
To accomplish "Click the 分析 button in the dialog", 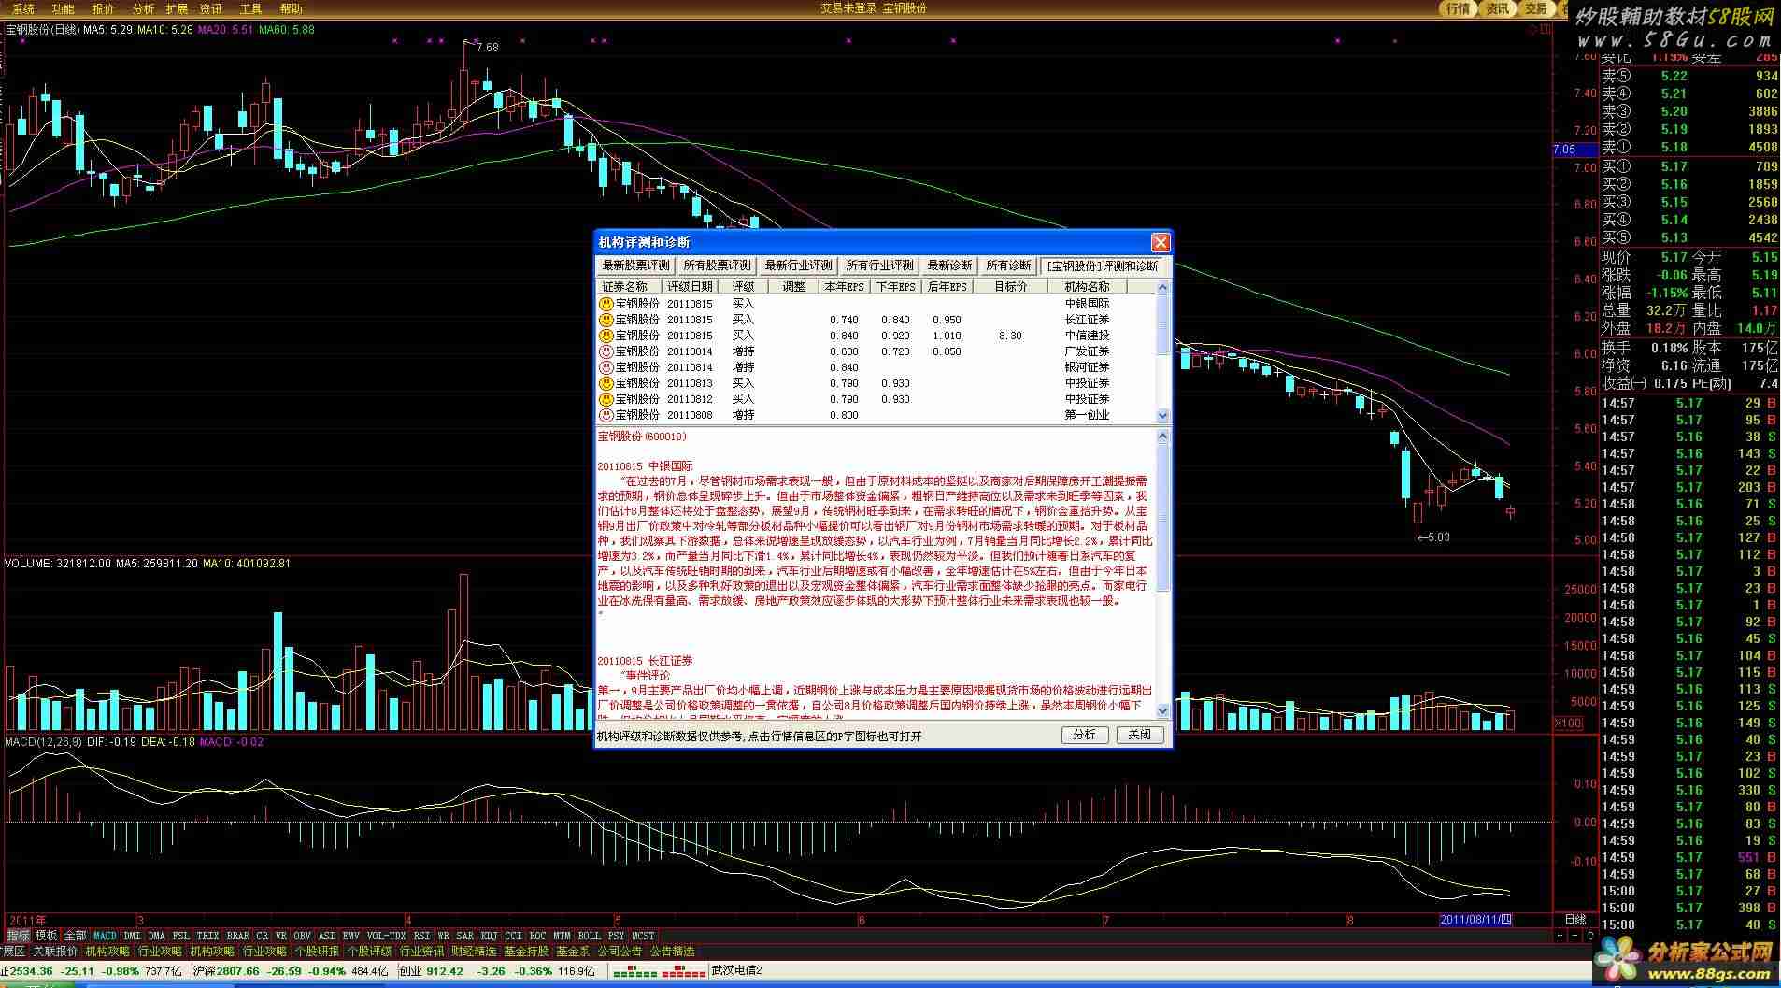I will point(1084,736).
